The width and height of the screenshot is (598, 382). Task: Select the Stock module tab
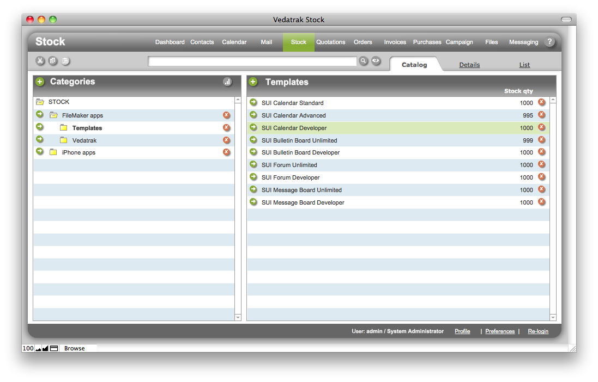(299, 42)
